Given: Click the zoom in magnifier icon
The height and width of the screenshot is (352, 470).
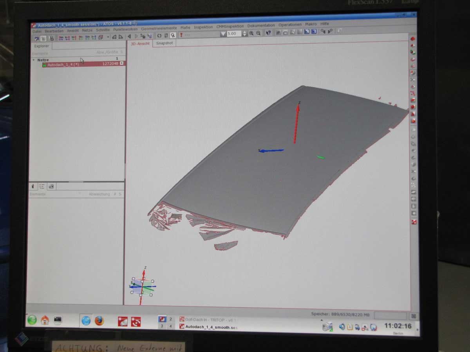Looking at the screenshot, I should [251, 34].
